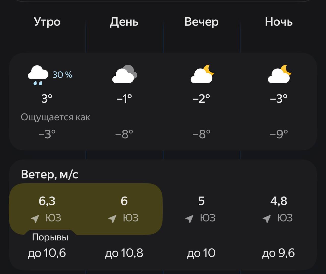Click the cloud and moon icon for Вечер
Viewport: 326px width, 274px height.
coord(202,74)
